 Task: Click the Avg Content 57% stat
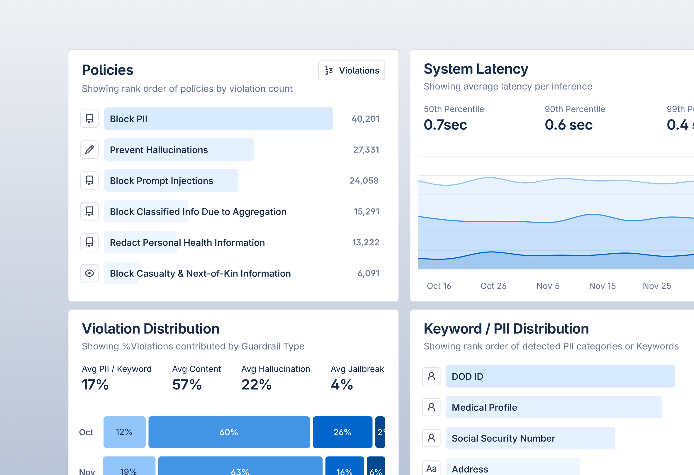[x=196, y=378]
